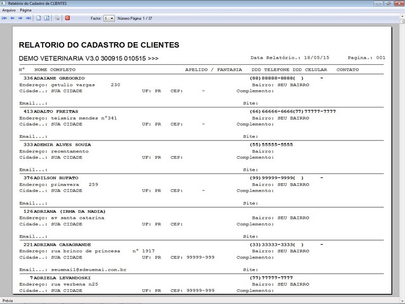The image size is (405, 304).
Task: Click the vertical scrollbar up arrow
Action: (402, 16)
